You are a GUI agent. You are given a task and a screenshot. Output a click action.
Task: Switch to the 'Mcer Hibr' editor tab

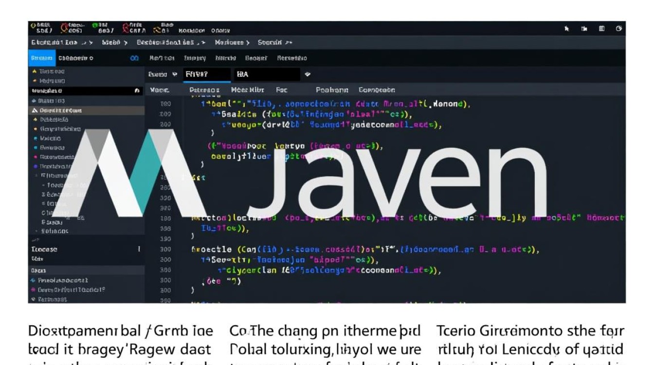pyautogui.click(x=247, y=90)
